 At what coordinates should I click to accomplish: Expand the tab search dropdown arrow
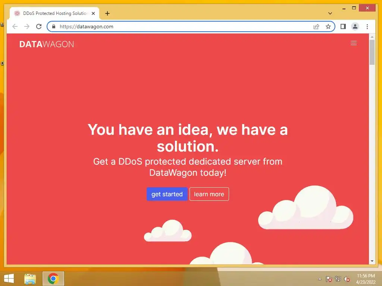[330, 13]
